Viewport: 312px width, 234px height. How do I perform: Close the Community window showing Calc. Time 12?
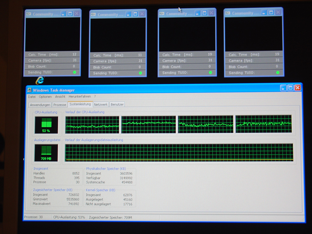pyautogui.click(x=76, y=13)
